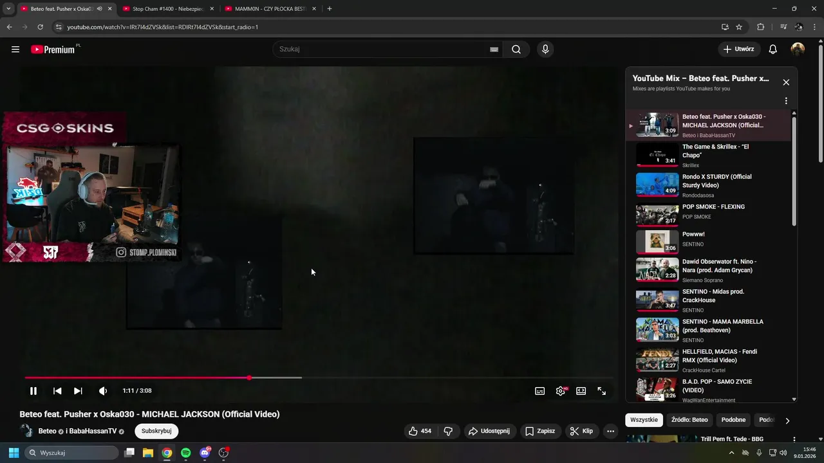Go to YouTube Premium home logo

pyautogui.click(x=54, y=50)
